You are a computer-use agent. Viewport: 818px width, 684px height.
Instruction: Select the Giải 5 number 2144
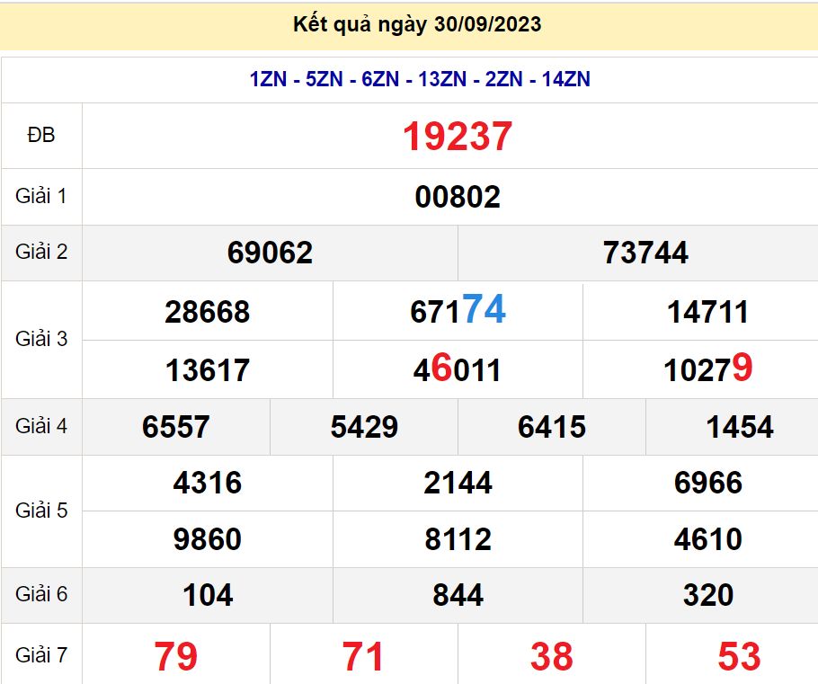coord(458,484)
